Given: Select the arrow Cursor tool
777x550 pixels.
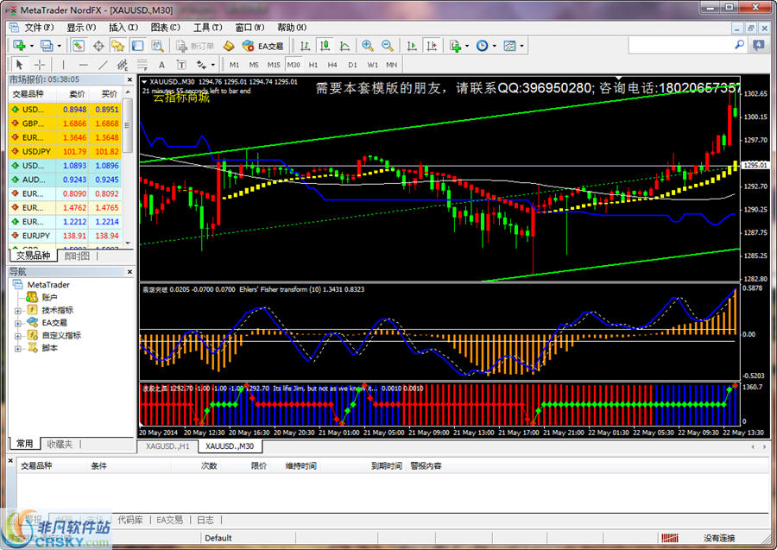Looking at the screenshot, I should point(19,65).
